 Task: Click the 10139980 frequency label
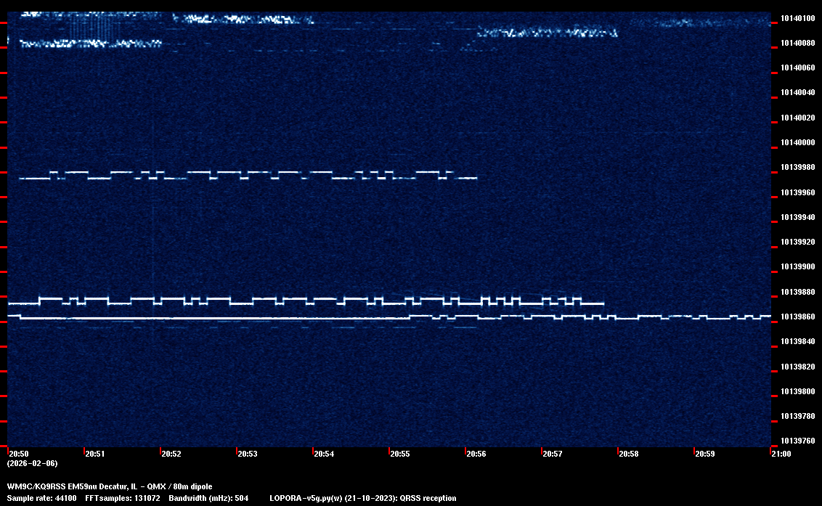click(797, 168)
